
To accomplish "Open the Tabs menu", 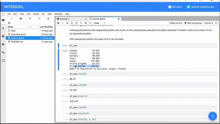I will click(x=49, y=14).
